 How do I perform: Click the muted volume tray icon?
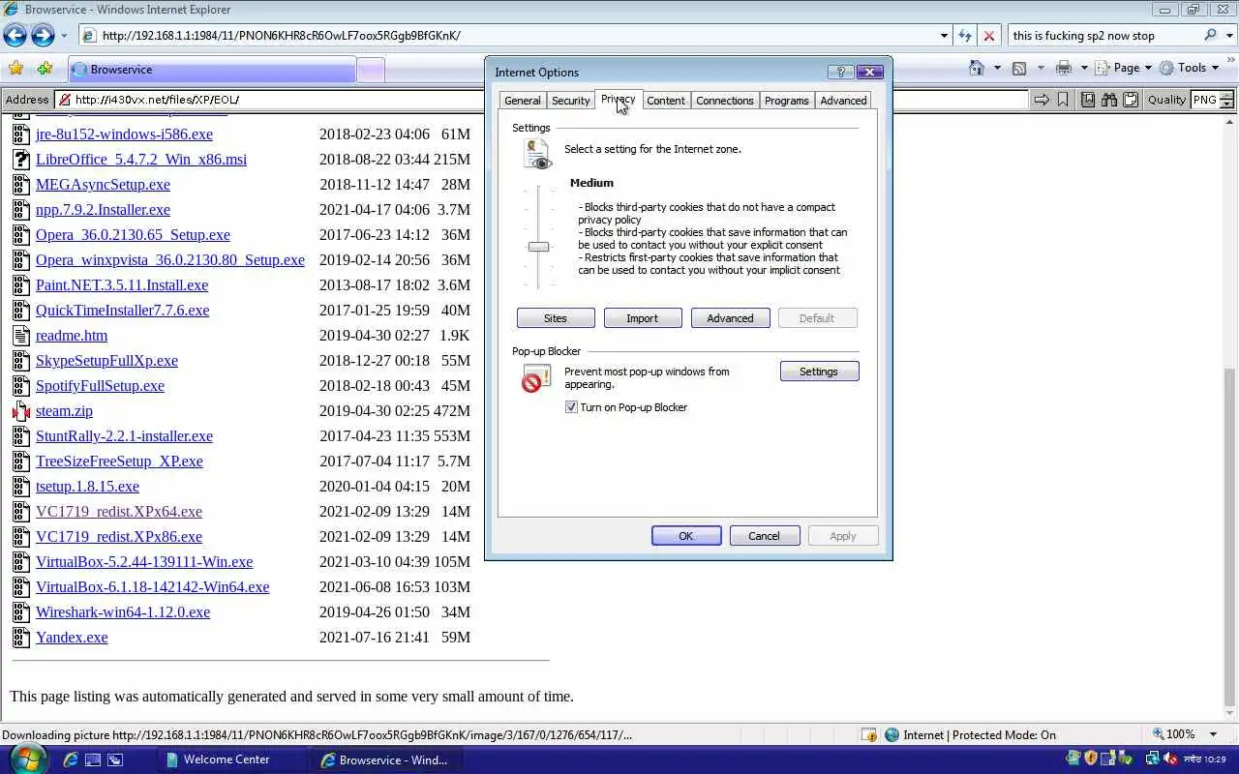tap(1169, 759)
